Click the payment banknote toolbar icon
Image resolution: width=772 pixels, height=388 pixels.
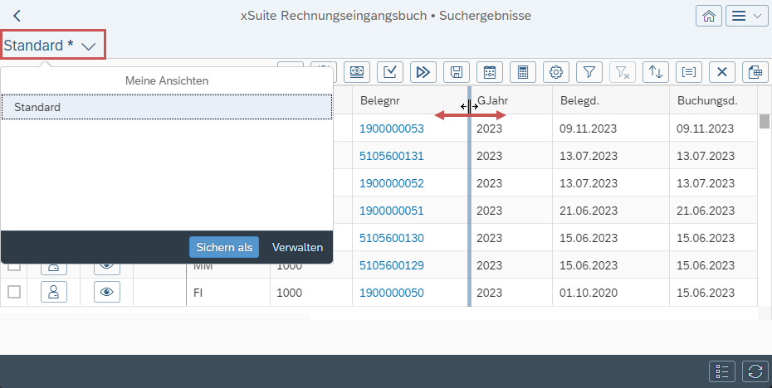pos(356,72)
